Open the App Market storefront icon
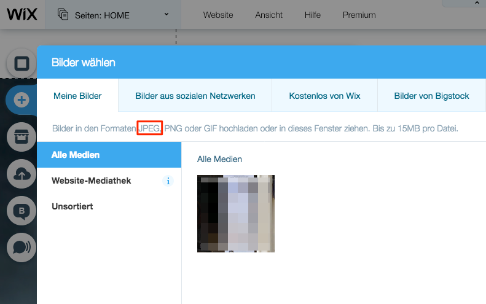 point(22,138)
